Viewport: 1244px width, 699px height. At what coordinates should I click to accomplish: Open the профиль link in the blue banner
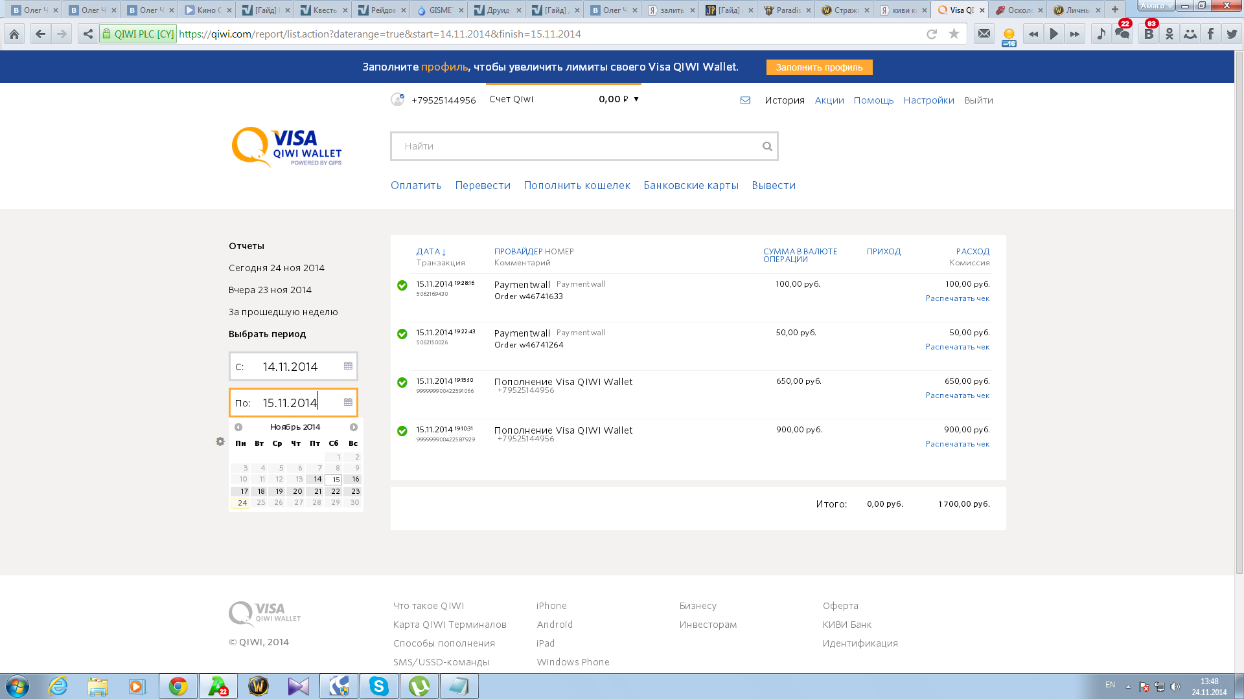(444, 67)
